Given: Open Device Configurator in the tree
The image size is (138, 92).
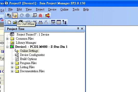Looking at the screenshot, I should (x=32, y=55).
